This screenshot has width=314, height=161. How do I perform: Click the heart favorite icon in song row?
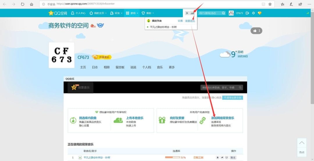click(x=226, y=158)
